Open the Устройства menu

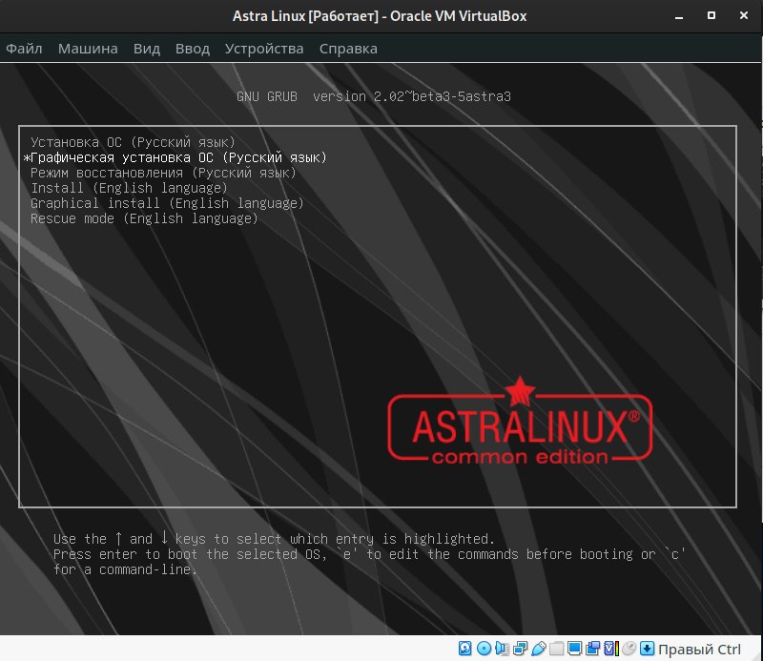pyautogui.click(x=264, y=49)
